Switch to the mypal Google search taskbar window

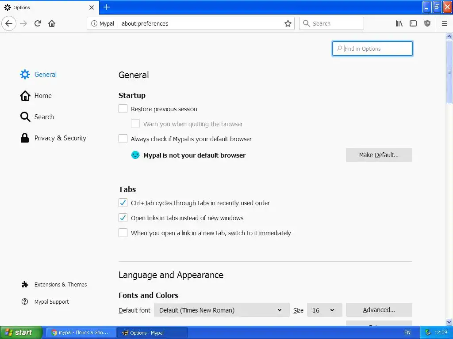point(81,332)
